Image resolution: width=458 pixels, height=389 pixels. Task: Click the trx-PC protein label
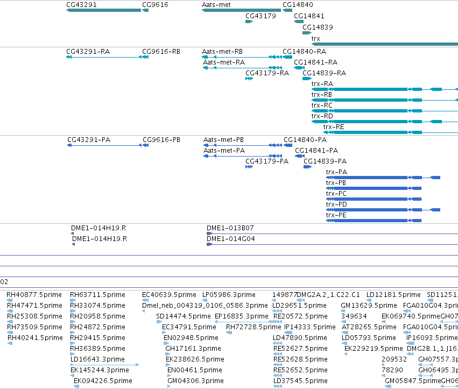(x=336, y=194)
